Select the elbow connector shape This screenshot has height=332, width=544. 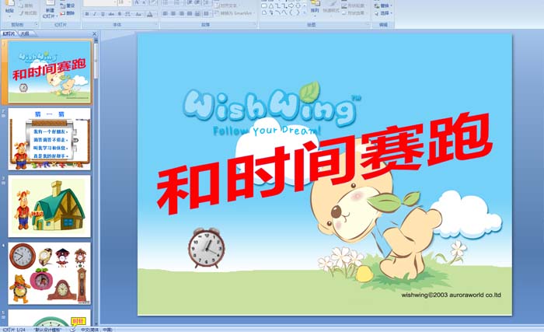tap(277, 6)
